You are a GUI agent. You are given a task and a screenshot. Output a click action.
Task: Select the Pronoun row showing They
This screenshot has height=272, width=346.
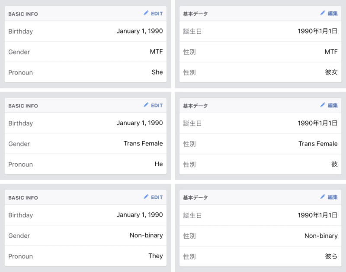pyautogui.click(x=86, y=256)
